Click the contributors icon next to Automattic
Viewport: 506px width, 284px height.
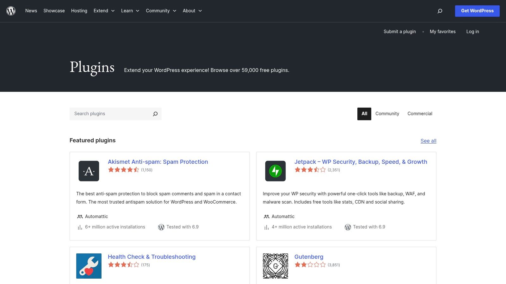(x=79, y=216)
